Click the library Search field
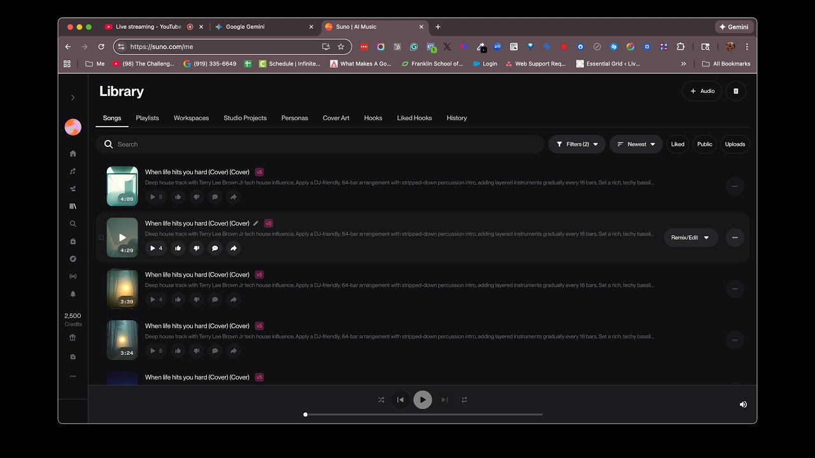Viewport: 815px width, 458px height. (320, 144)
